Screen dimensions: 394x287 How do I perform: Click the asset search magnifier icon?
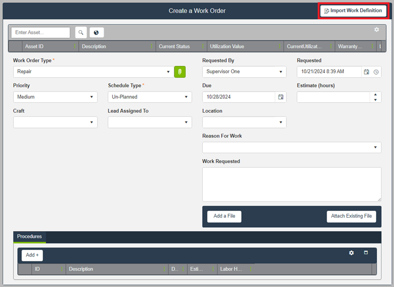pyautogui.click(x=81, y=33)
